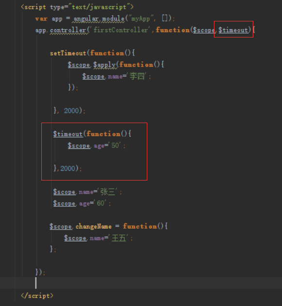The image size is (282, 306).
Task: Click the '李四' string value
Action: [137, 76]
